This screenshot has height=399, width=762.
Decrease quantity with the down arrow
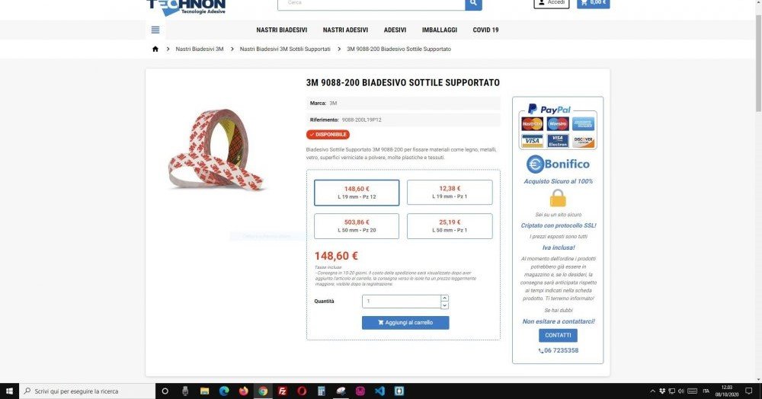445,305
